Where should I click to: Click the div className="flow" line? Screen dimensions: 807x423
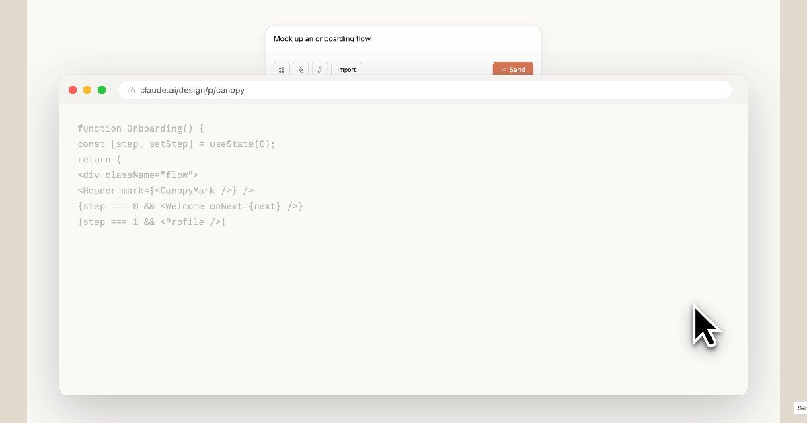point(138,175)
